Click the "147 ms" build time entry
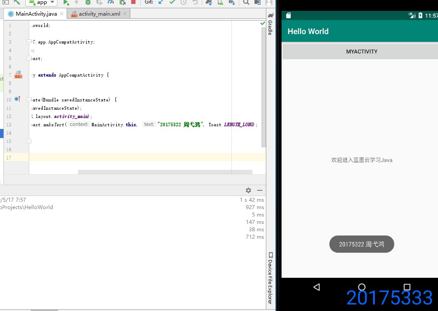The height and width of the screenshot is (311, 438). 255,222
